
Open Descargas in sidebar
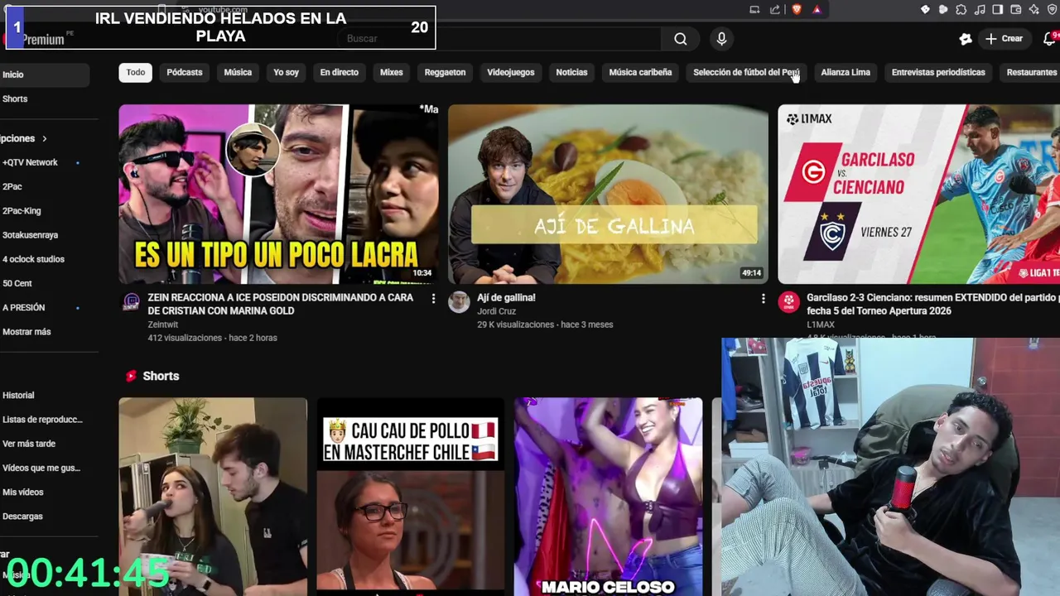pyautogui.click(x=45, y=516)
